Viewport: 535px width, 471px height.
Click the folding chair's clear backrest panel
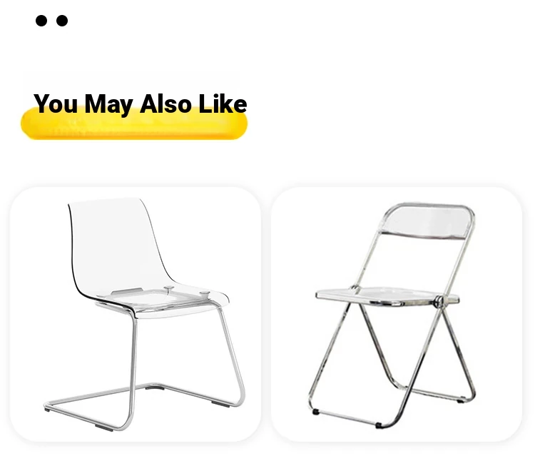coord(427,223)
